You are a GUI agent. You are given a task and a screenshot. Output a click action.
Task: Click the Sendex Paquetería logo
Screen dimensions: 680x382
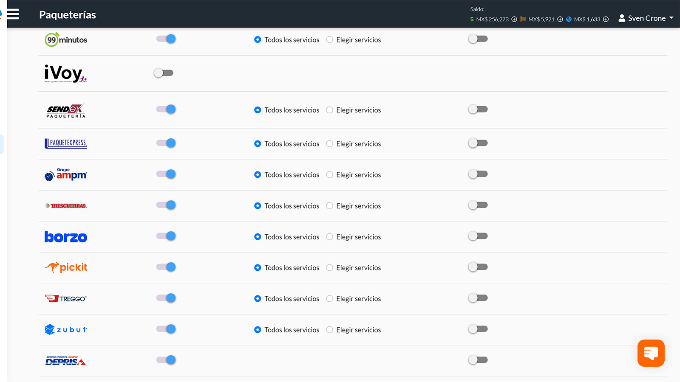click(x=66, y=110)
